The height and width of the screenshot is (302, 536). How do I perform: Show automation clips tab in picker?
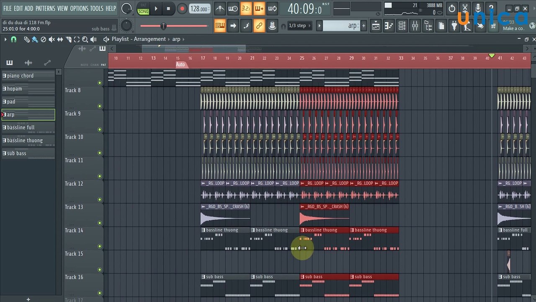tap(47, 63)
